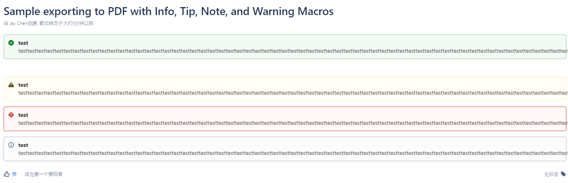Open the 无标签 labels text
This screenshot has height=183, width=568.
[551, 174]
